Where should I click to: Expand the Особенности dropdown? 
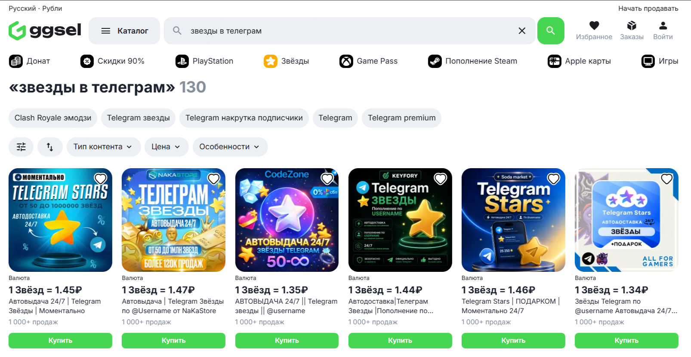[x=230, y=147]
